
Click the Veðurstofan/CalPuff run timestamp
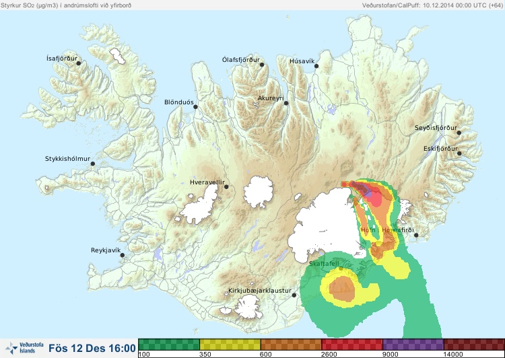(x=432, y=5)
